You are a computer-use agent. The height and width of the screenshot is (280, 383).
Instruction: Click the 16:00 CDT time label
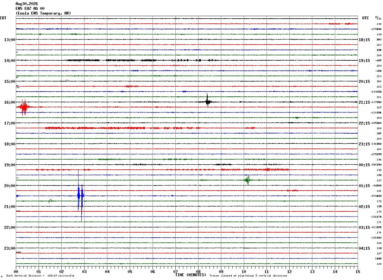pos(9,102)
